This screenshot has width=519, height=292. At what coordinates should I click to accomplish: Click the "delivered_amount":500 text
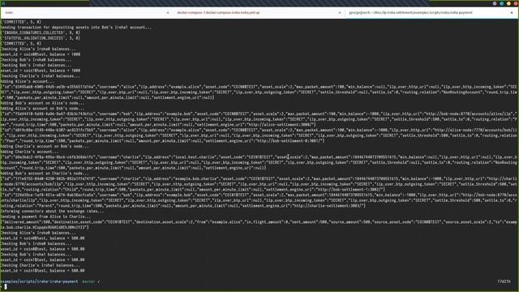point(26,221)
